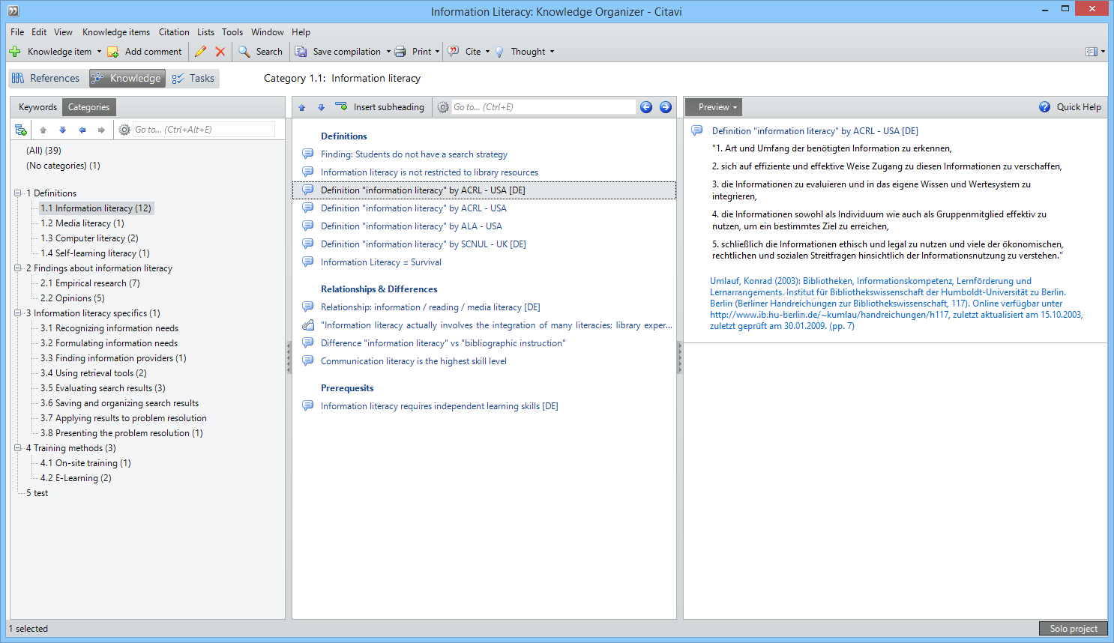
Task: Click Insert subheading button
Action: point(380,107)
